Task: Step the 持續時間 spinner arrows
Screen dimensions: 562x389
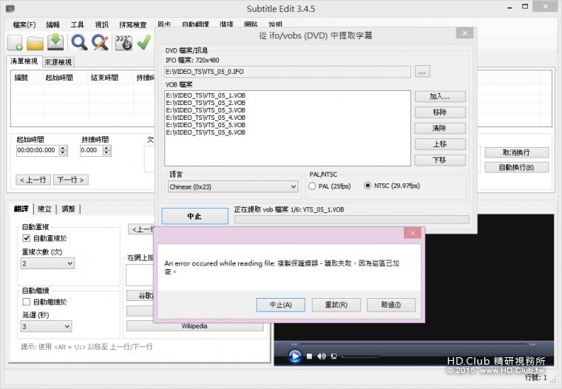Action: 106,150
